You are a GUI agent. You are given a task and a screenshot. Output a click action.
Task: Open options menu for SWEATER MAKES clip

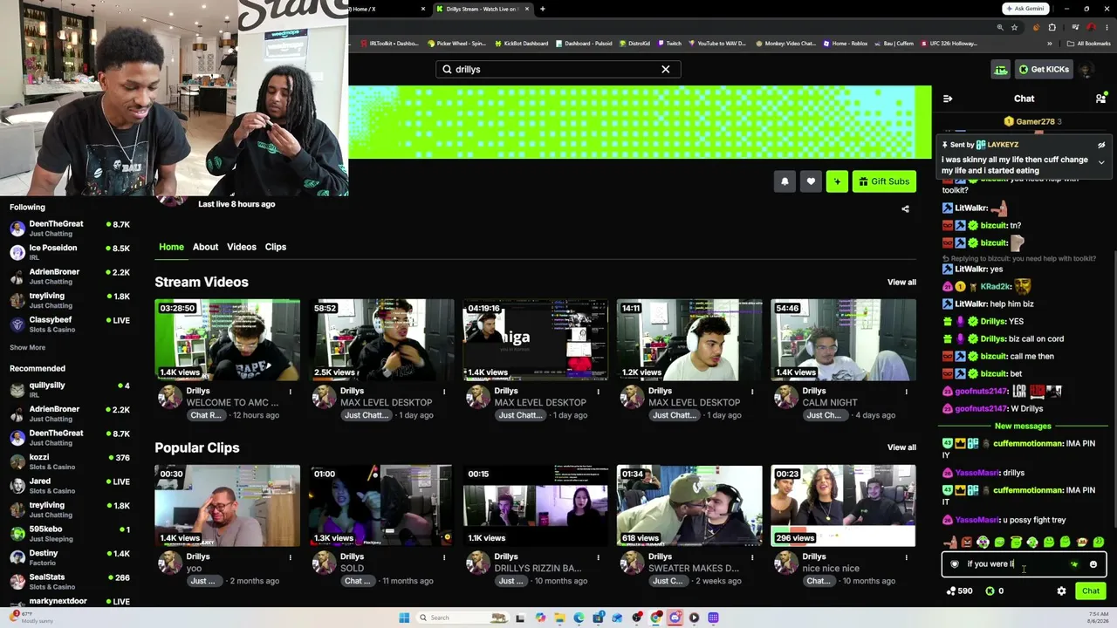tap(752, 557)
